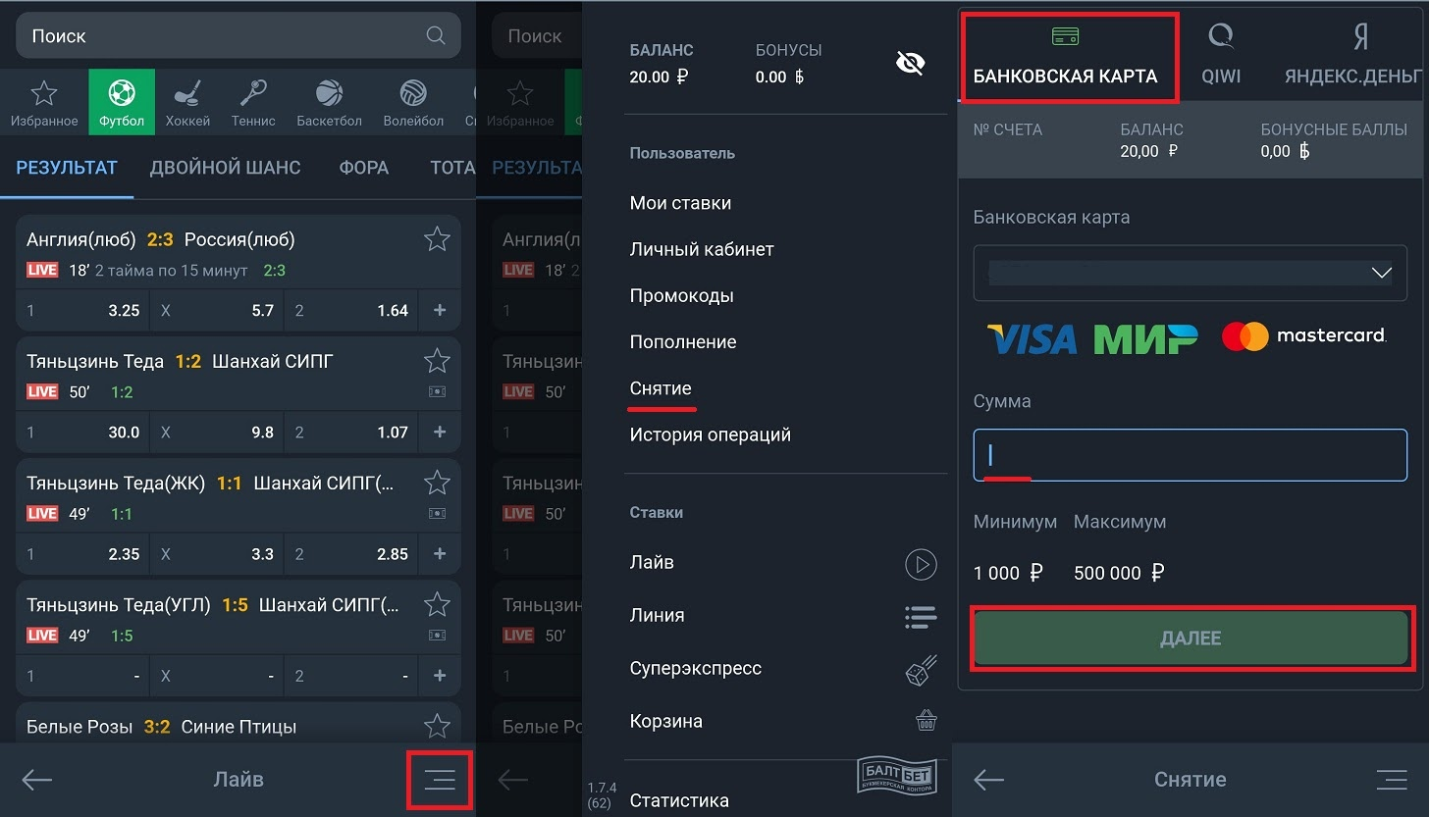Open Лайв via the play icon

click(x=920, y=564)
